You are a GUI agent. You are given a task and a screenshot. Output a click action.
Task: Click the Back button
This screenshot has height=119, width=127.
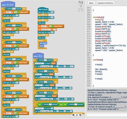click(x=91, y=3)
